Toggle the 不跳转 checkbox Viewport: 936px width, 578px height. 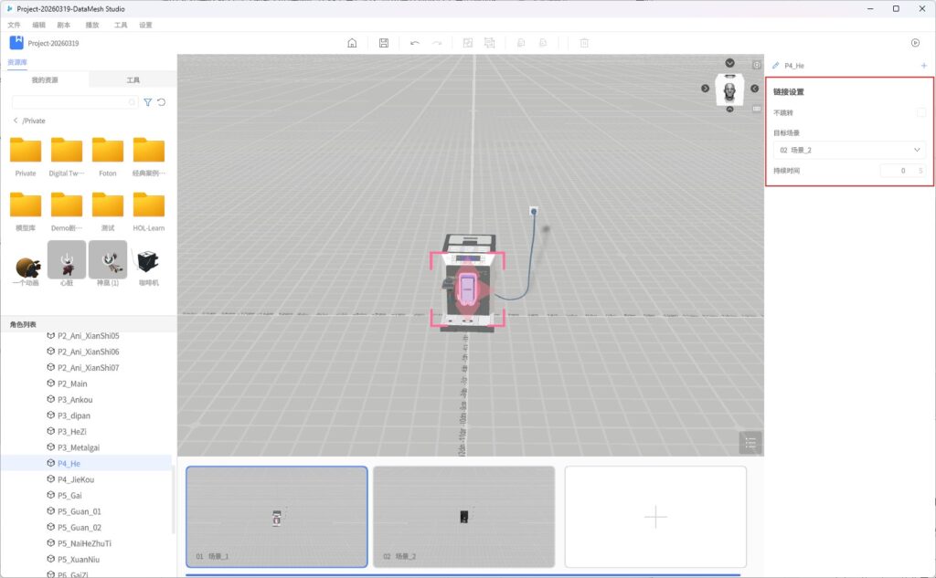[x=920, y=112]
